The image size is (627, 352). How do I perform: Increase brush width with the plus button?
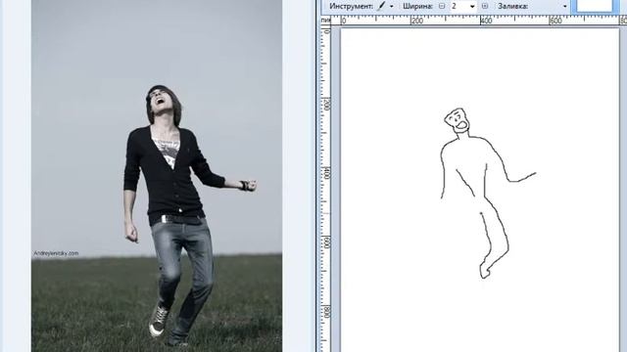click(485, 6)
